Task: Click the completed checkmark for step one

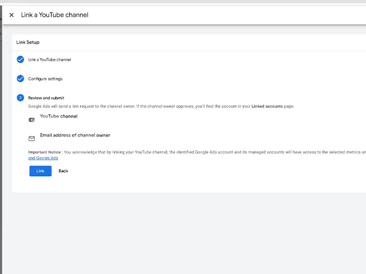Action: tap(21, 59)
